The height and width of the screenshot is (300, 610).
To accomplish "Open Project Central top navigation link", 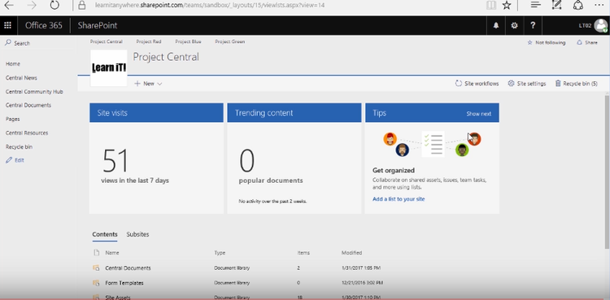I will [107, 41].
